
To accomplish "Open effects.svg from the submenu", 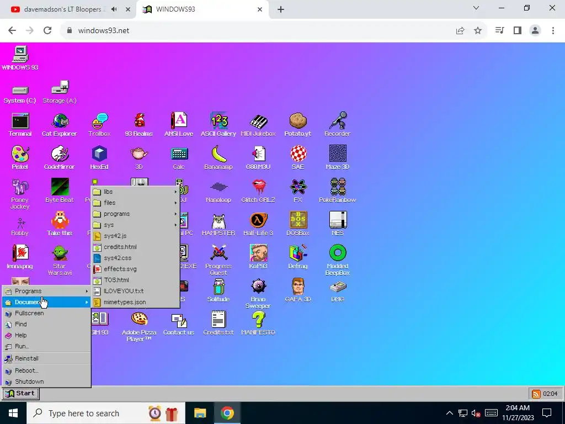I will pos(135,269).
